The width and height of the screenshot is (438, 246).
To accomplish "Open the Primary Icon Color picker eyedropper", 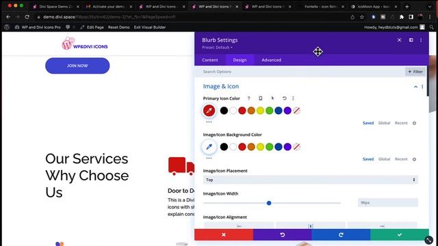I will (x=209, y=111).
